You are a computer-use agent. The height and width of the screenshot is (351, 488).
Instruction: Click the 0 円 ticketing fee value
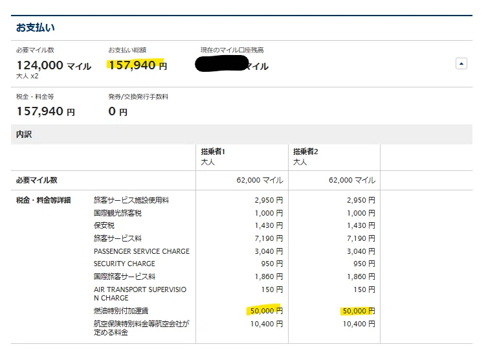pyautogui.click(x=118, y=111)
